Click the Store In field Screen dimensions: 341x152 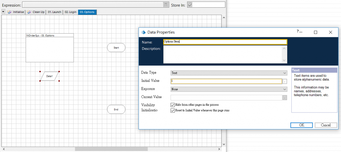209,5
